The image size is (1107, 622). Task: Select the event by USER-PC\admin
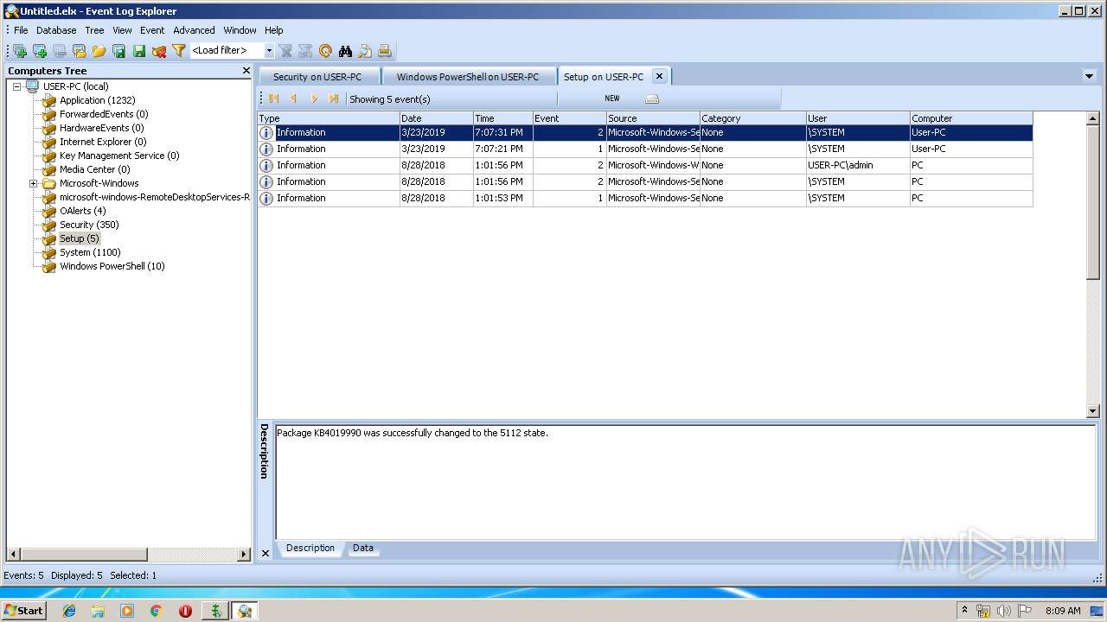pos(645,165)
